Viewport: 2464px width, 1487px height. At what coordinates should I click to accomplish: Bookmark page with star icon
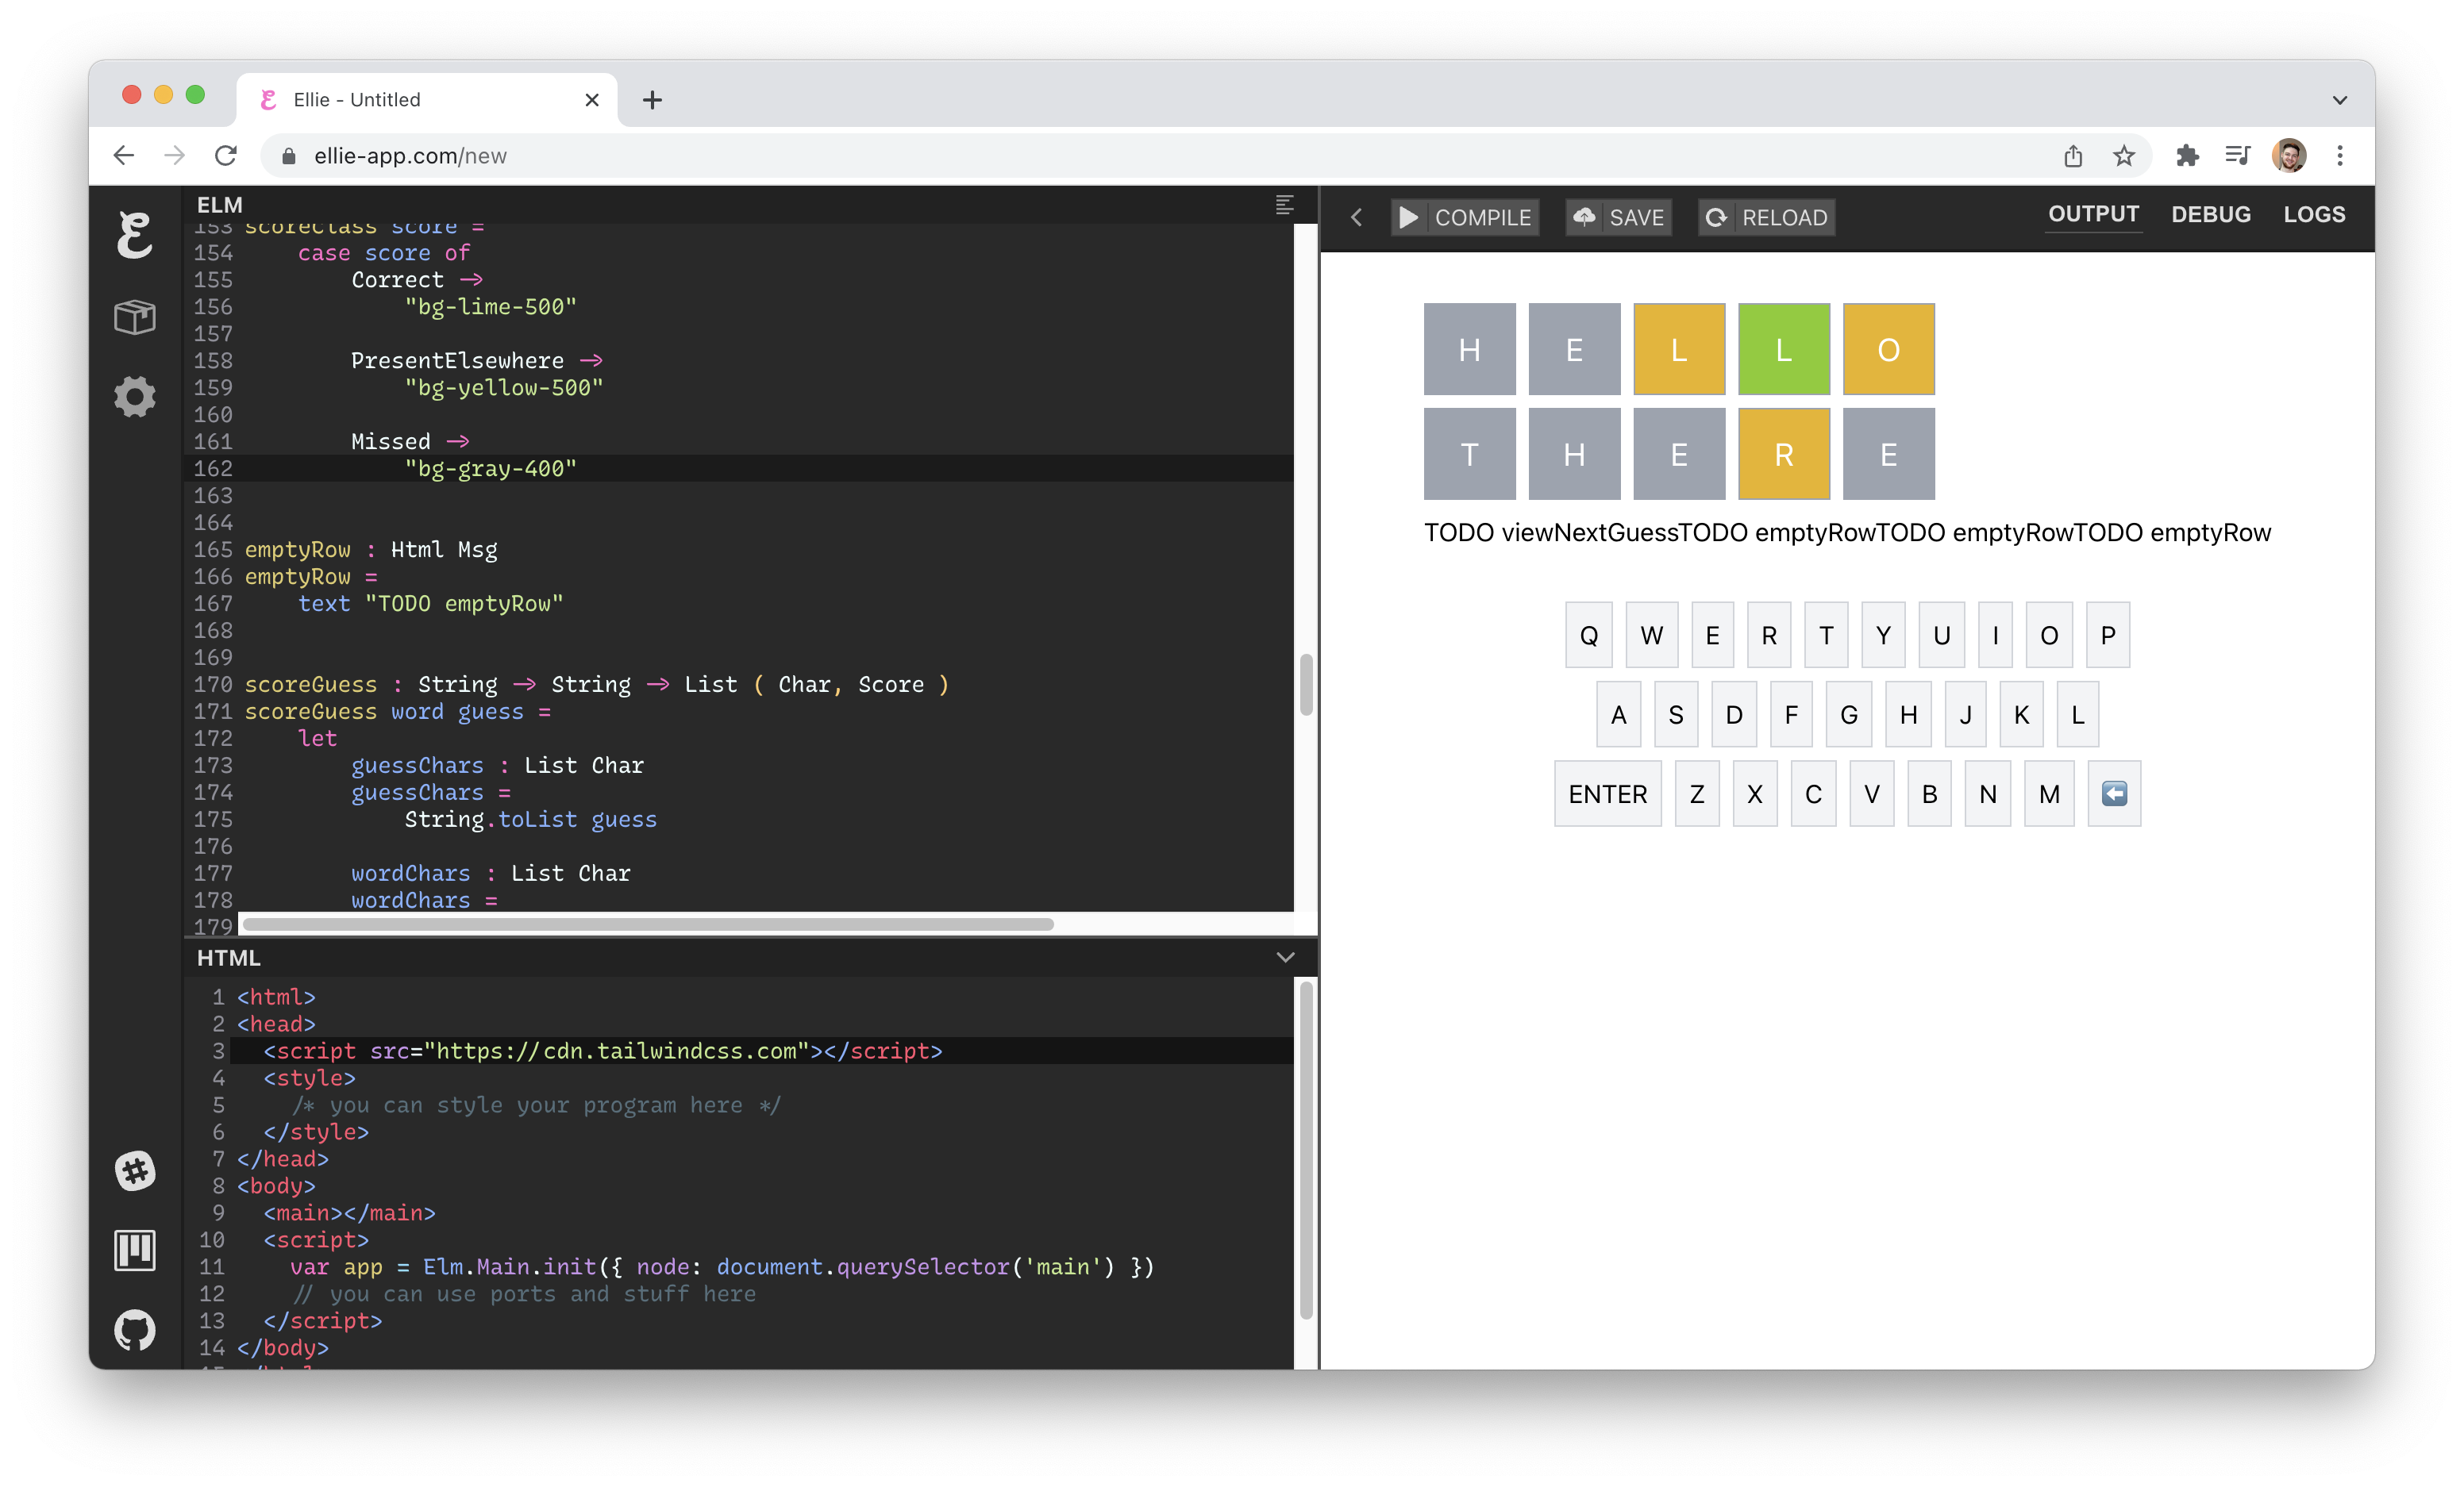(x=2124, y=156)
